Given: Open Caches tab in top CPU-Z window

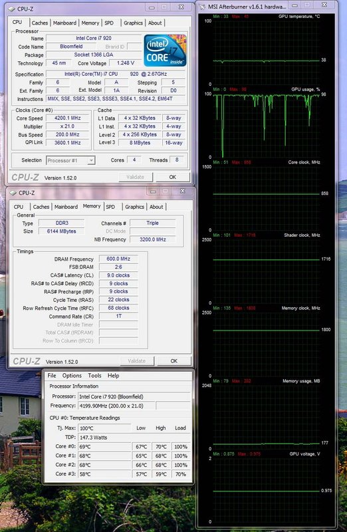Looking at the screenshot, I should [40, 23].
